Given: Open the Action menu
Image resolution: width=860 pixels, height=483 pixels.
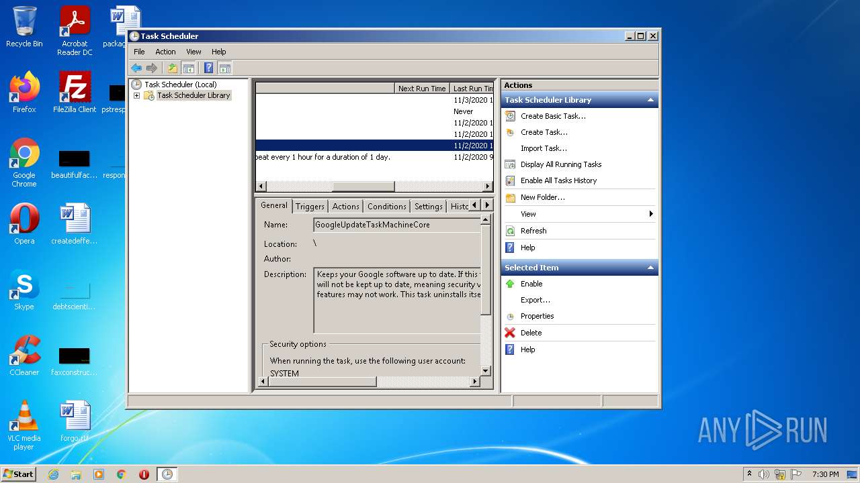Looking at the screenshot, I should (165, 52).
